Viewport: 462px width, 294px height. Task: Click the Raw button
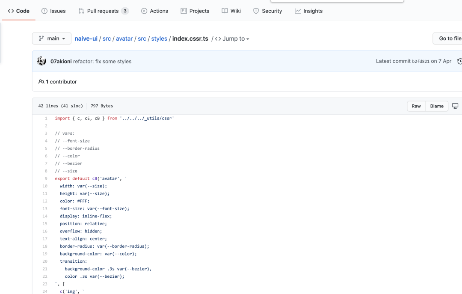pyautogui.click(x=416, y=106)
